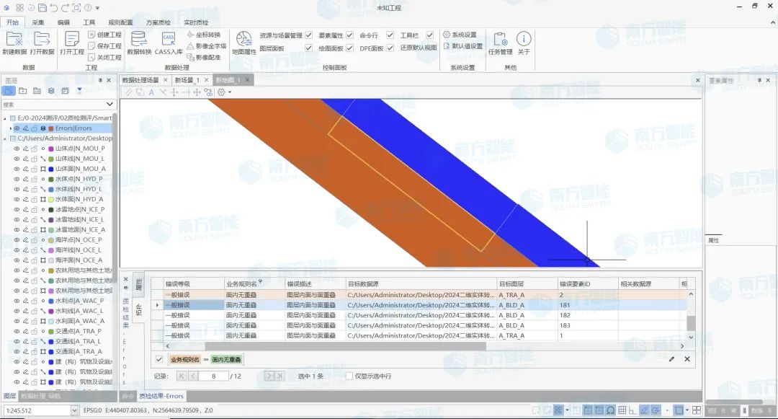Click the redo arrow in title bar
Image resolution: width=778 pixels, height=419 pixels.
coord(65,7)
